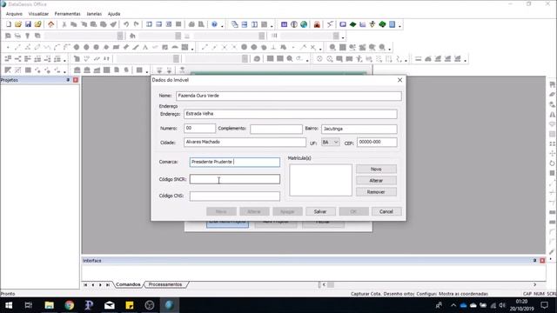Open the Janelas menu
The height and width of the screenshot is (313, 557).
tap(94, 14)
